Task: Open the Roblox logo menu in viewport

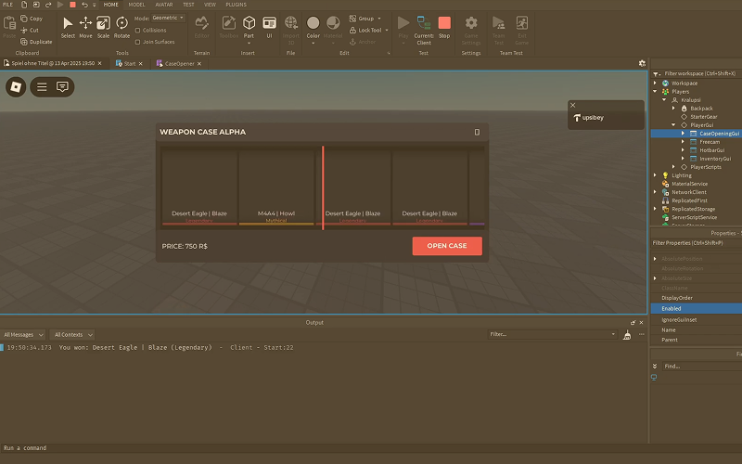Action: 16,87
